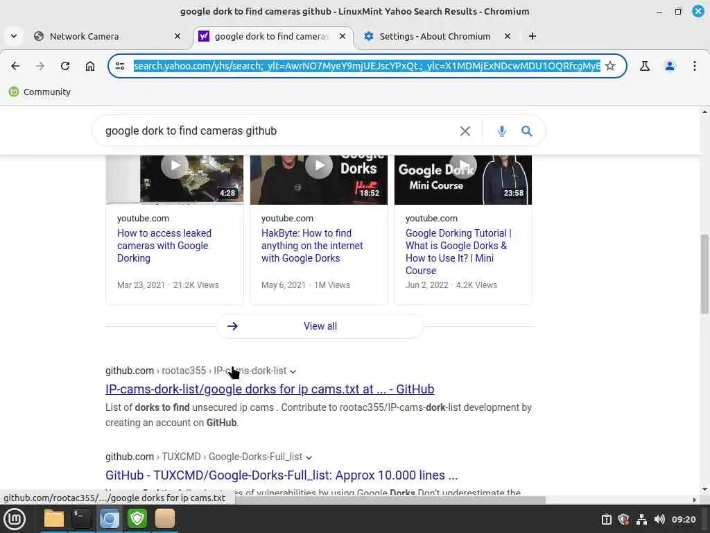Go back to the previous page

[x=15, y=66]
